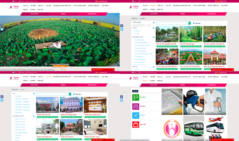
Task: Click the red shopping bag 'Mua gì?' icon
Action: tap(136, 124)
